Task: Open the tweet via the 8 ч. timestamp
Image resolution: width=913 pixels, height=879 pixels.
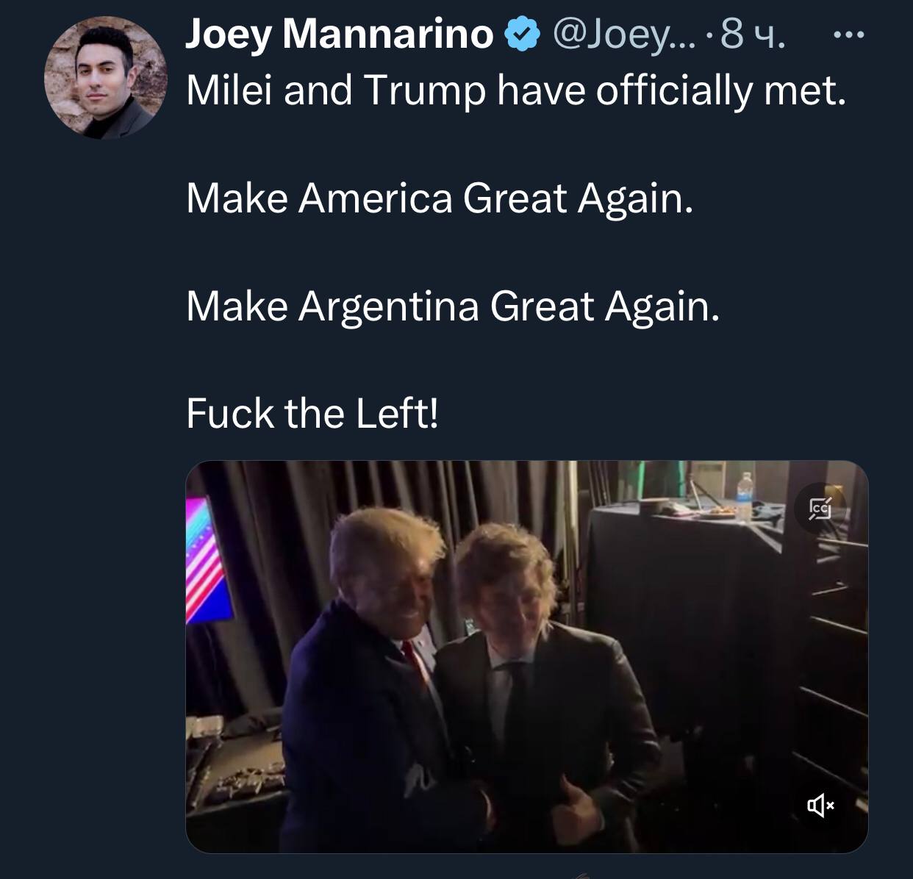Action: [751, 35]
